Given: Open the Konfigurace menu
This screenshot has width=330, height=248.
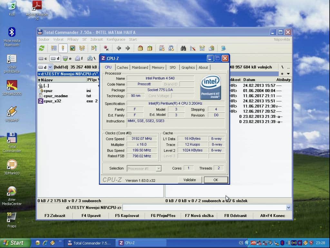Looking at the screenshot, I should tap(116, 39).
